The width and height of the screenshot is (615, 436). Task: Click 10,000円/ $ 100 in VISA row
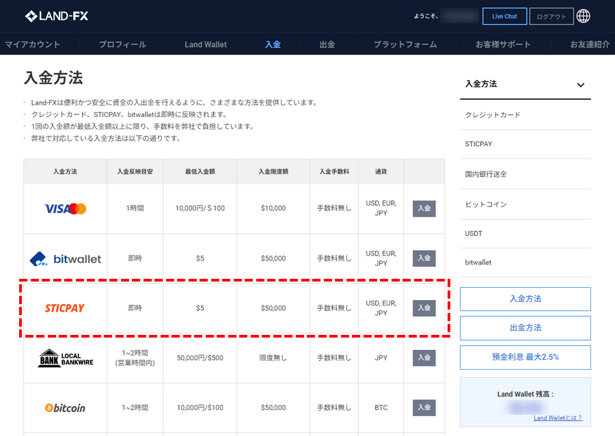pyautogui.click(x=200, y=208)
